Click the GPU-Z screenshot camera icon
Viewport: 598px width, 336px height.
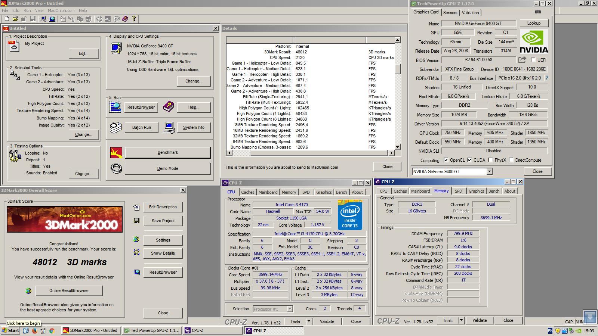[537, 12]
